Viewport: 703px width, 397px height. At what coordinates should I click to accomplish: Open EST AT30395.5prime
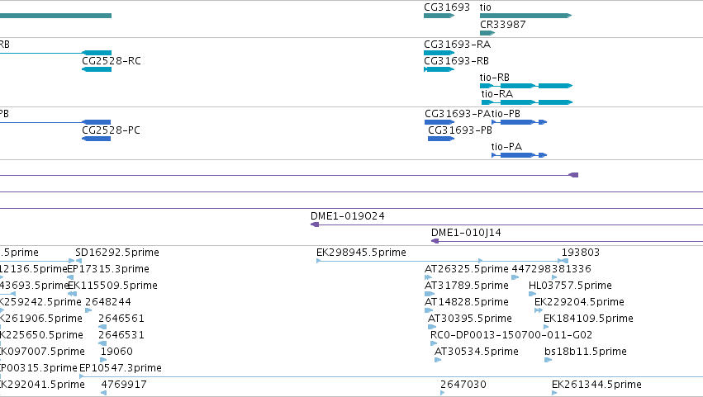[470, 319]
